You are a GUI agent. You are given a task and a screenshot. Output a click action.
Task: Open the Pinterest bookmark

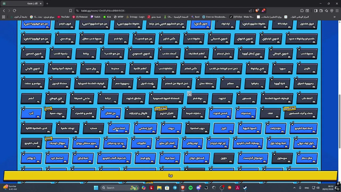point(80,17)
